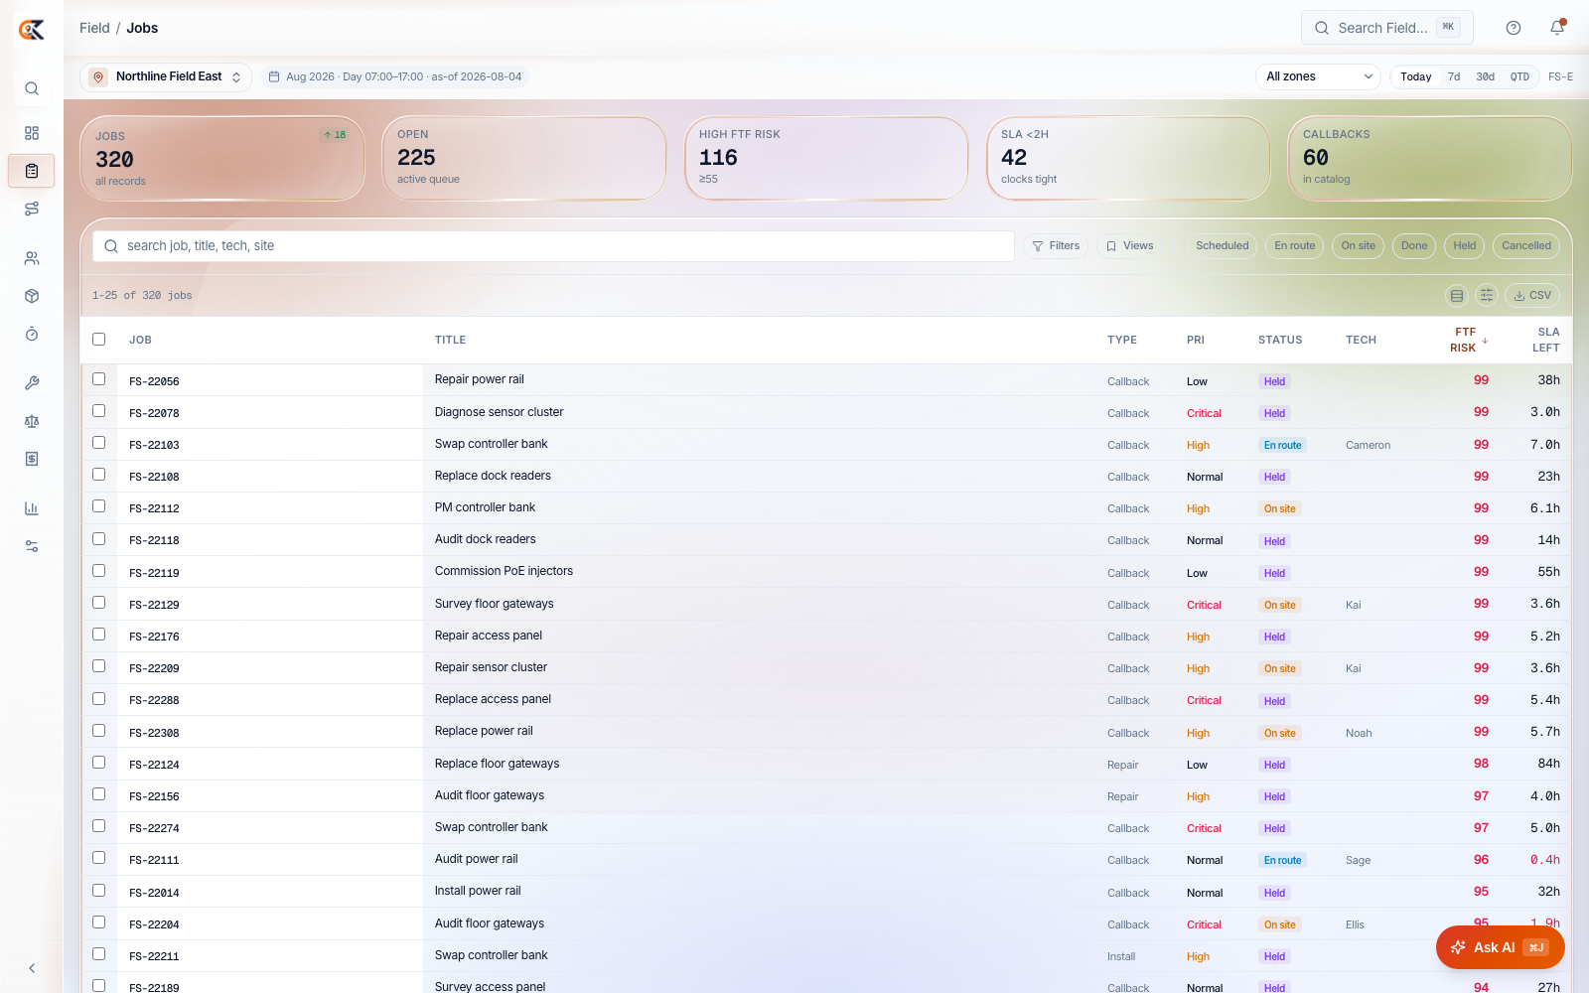The image size is (1589, 993).
Task: Open the inventory box icon in sidebar
Action: [x=32, y=296]
